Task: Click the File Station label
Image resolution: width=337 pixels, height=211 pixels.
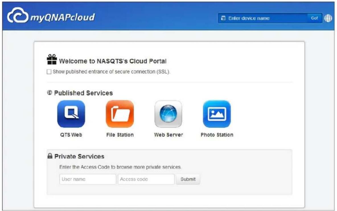Action: pyautogui.click(x=120, y=135)
